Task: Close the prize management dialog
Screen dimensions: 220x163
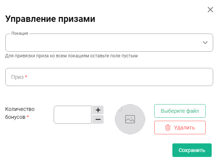Action: [x=210, y=10]
